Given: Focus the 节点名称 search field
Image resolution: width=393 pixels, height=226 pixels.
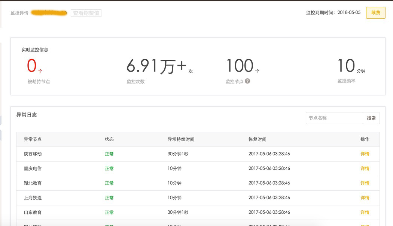Looking at the screenshot, I should click(334, 118).
